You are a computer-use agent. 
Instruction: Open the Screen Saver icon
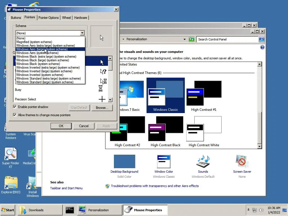[242, 161]
